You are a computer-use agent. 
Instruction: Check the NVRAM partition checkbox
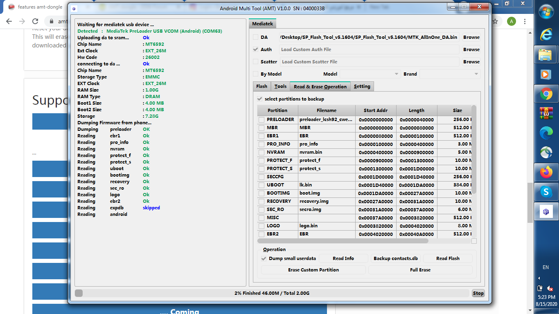pos(261,153)
